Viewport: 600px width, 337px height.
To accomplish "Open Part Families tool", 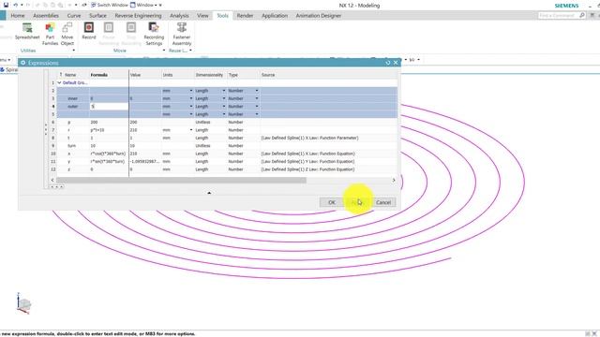I will (50, 34).
